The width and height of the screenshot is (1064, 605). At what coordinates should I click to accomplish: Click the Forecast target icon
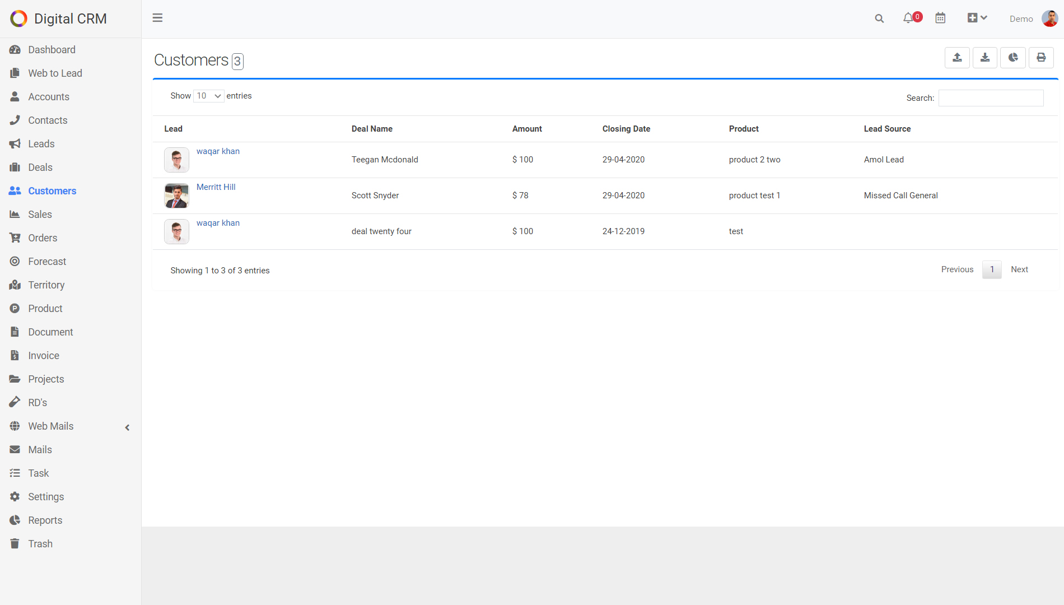click(x=15, y=262)
